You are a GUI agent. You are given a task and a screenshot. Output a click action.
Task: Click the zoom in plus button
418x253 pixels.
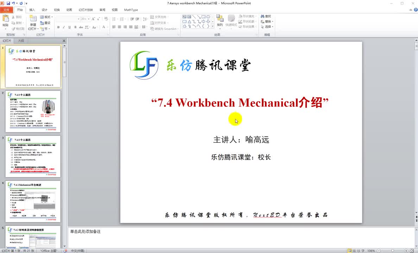click(x=406, y=251)
